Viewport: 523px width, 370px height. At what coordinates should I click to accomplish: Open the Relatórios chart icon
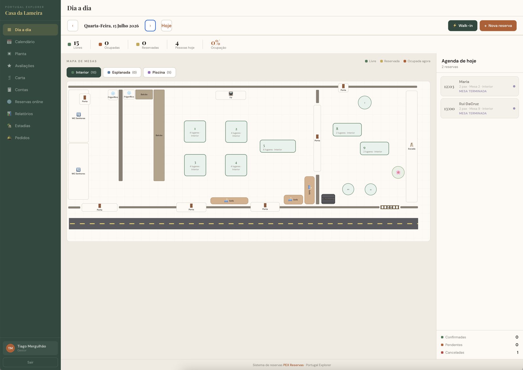(9, 114)
